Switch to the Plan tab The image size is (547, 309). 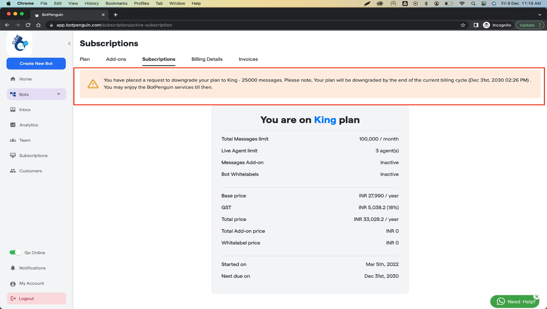click(x=85, y=59)
